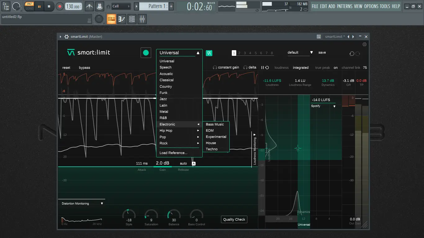Open the Cell snap dropdown
The image size is (424, 238).
pos(121,6)
